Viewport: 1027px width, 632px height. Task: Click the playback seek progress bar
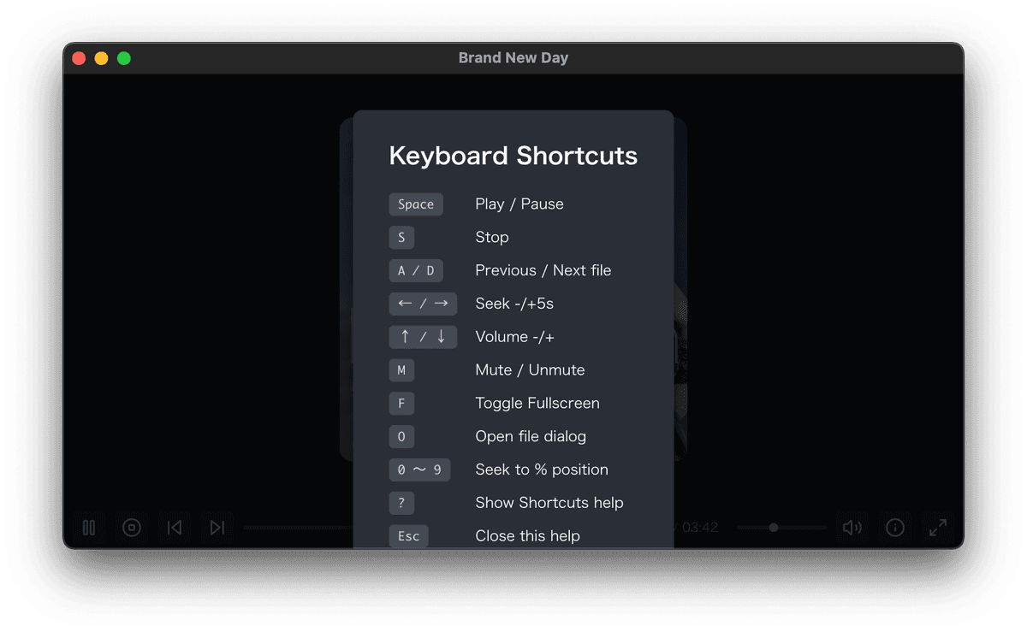pos(300,528)
